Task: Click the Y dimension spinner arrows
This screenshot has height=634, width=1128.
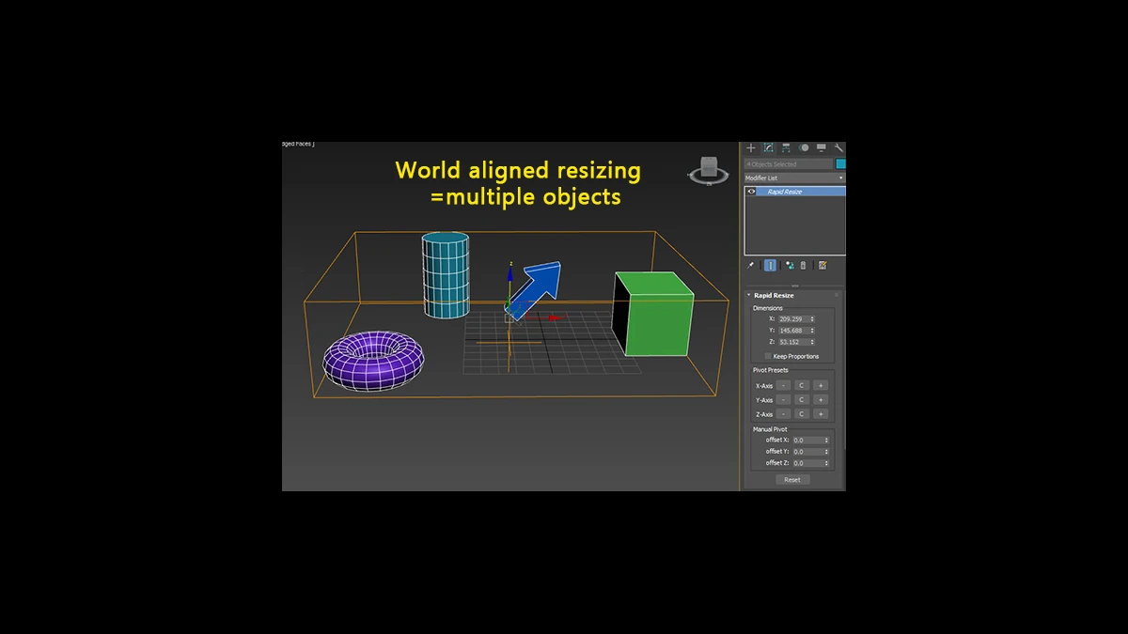Action: (812, 331)
